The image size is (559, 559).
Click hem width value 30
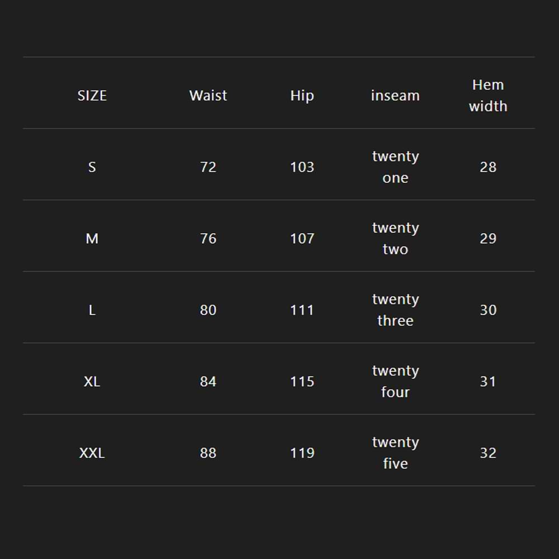pos(488,310)
